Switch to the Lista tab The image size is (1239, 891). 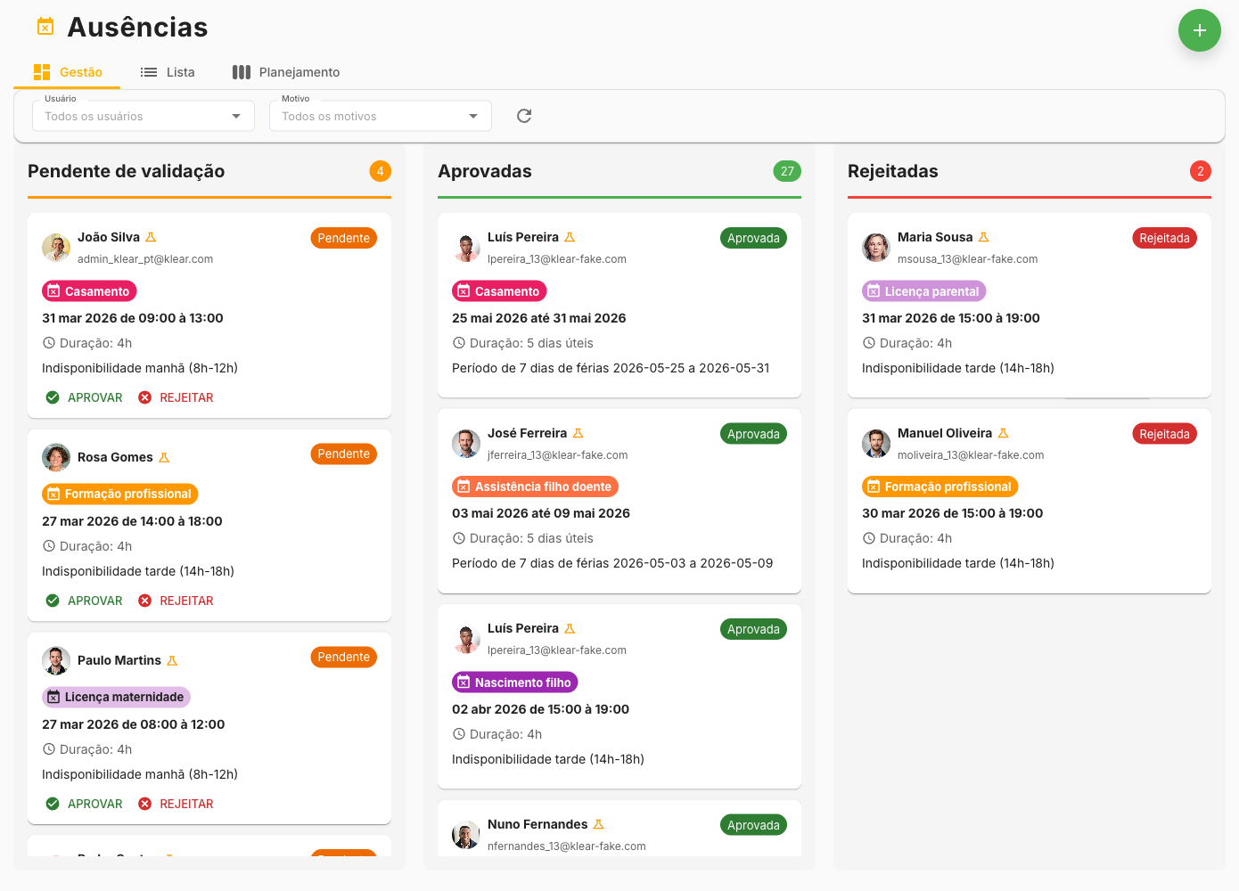pos(168,72)
